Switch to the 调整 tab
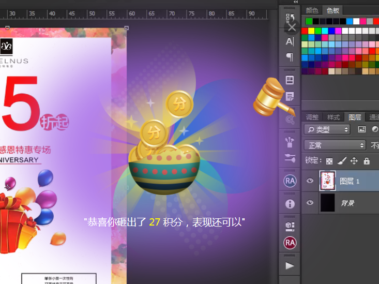 [x=312, y=117]
